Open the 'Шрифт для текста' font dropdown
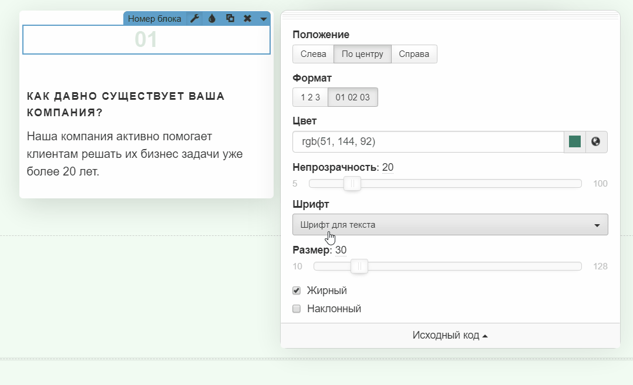Viewport: 633px width, 385px height. (450, 225)
